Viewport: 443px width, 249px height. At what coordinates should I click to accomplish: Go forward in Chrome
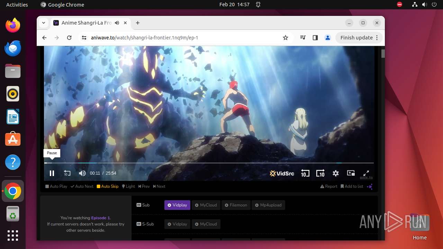[x=57, y=38]
